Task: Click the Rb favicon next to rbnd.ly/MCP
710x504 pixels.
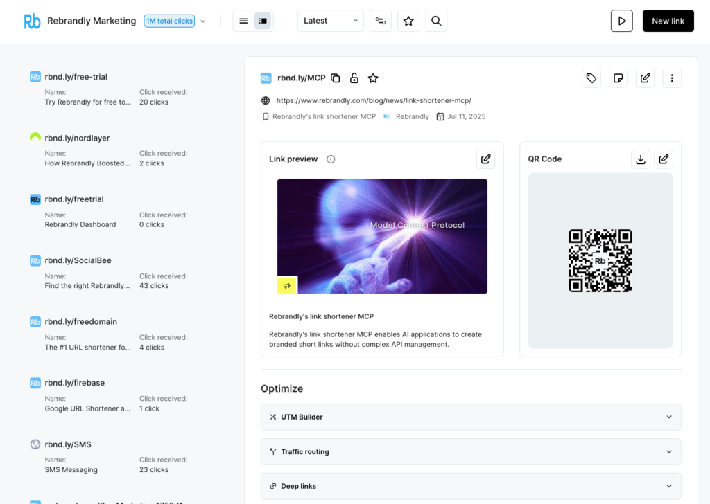Action: pyautogui.click(x=266, y=78)
